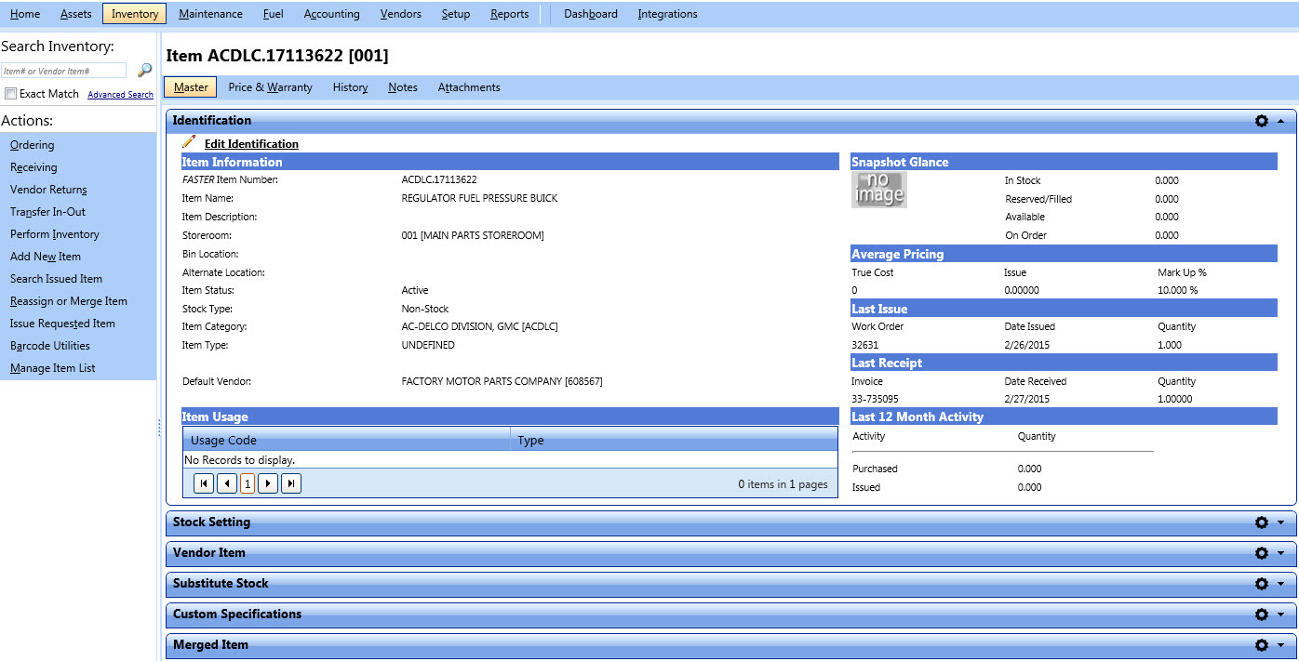Image resolution: width=1299 pixels, height=661 pixels.
Task: Expand the Stock Setting panel arrow
Action: click(x=1281, y=522)
